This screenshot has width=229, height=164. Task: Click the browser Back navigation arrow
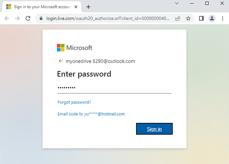[7, 19]
